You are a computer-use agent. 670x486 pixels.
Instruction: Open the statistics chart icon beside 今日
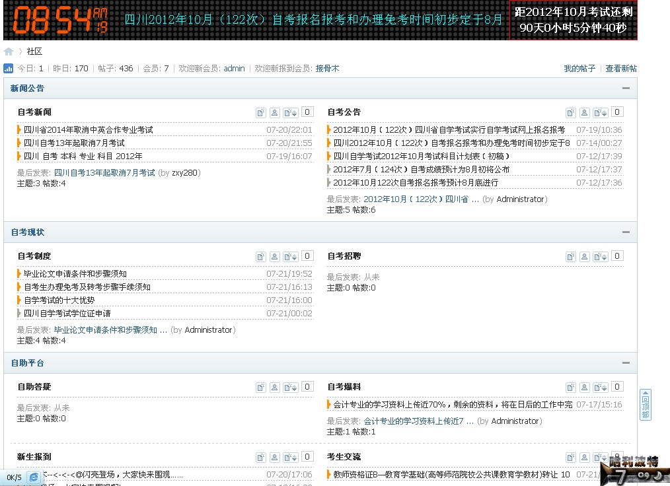(8, 68)
